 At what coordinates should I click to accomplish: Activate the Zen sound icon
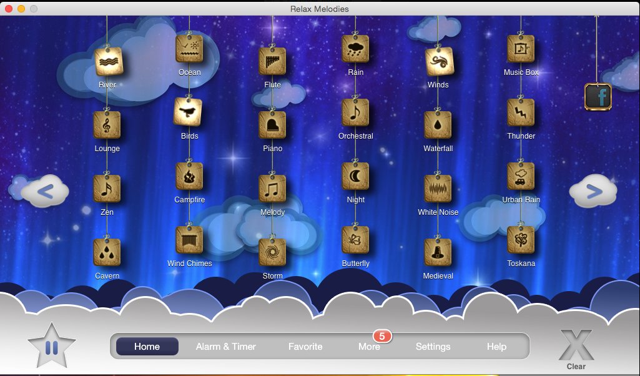(107, 189)
